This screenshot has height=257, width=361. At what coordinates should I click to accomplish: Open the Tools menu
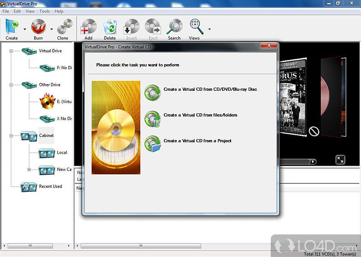[x=45, y=11]
